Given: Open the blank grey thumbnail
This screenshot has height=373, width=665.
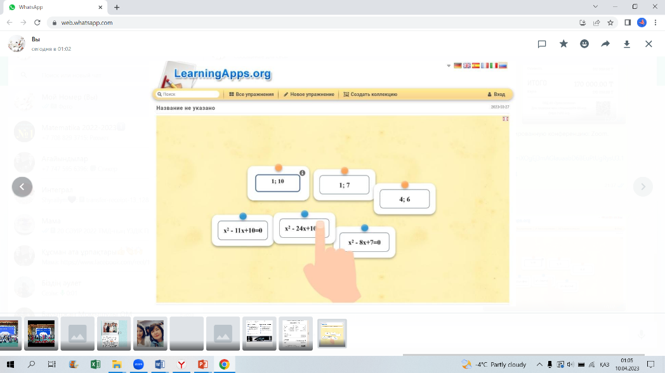Looking at the screenshot, I should (x=187, y=334).
